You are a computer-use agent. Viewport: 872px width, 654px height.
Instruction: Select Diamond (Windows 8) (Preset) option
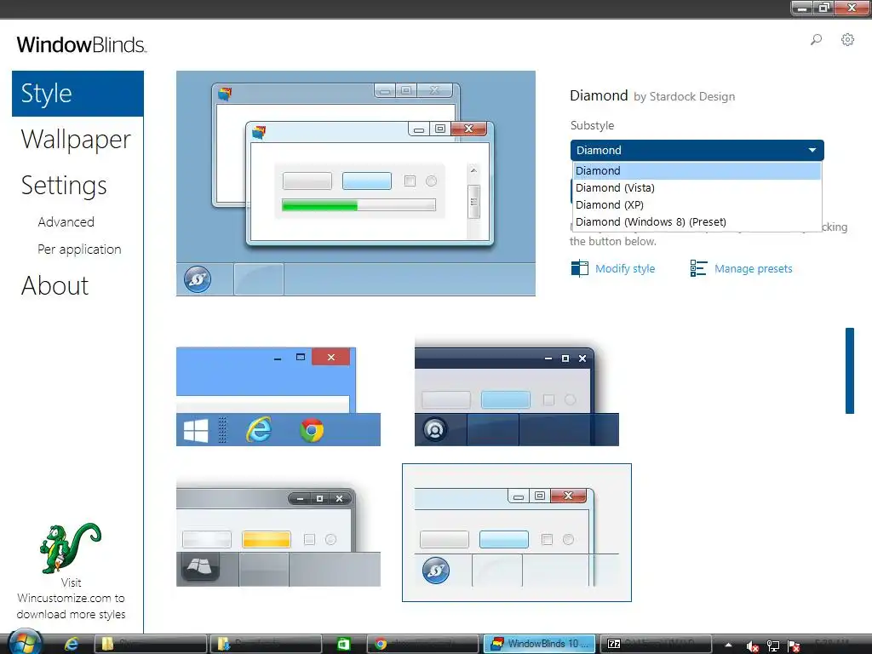(697, 222)
